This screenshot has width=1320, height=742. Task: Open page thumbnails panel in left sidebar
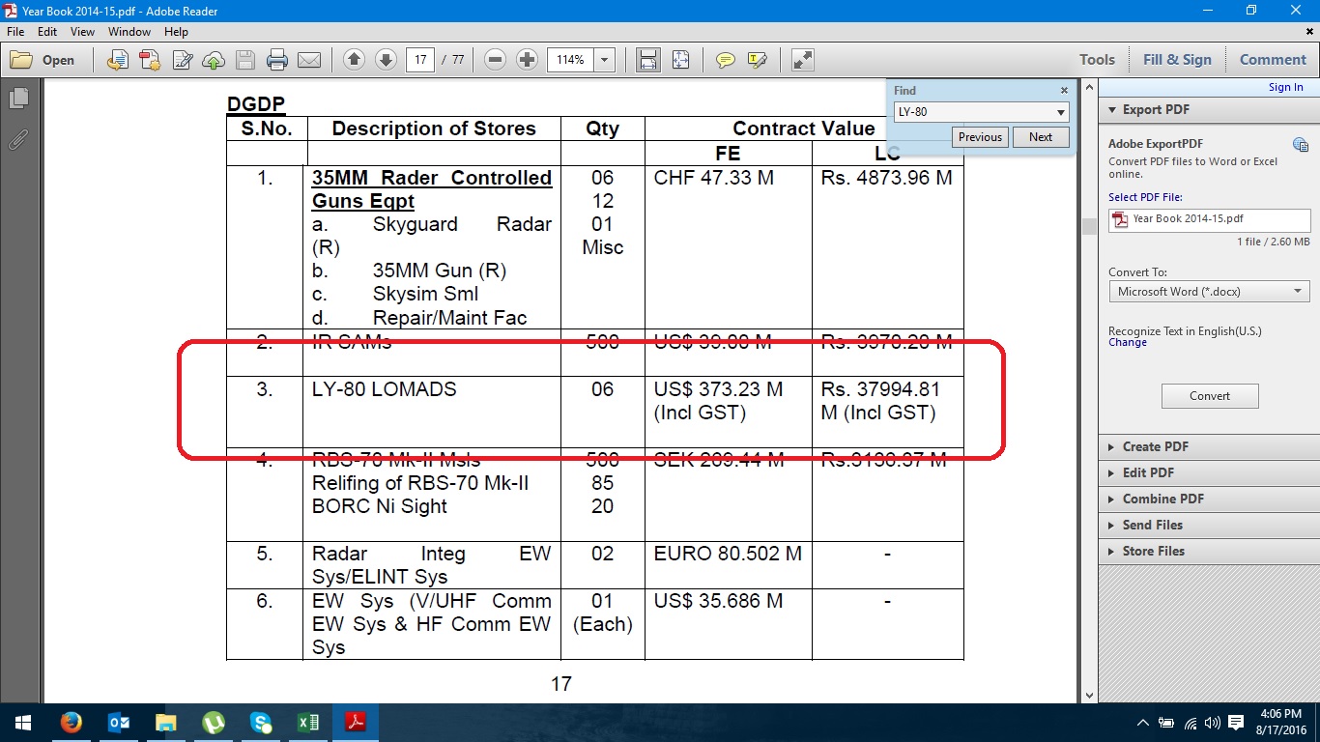(x=17, y=99)
